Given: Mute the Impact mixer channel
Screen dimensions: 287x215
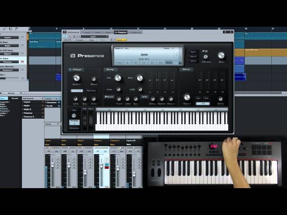Looking at the screenshot, I should (x=58, y=159).
